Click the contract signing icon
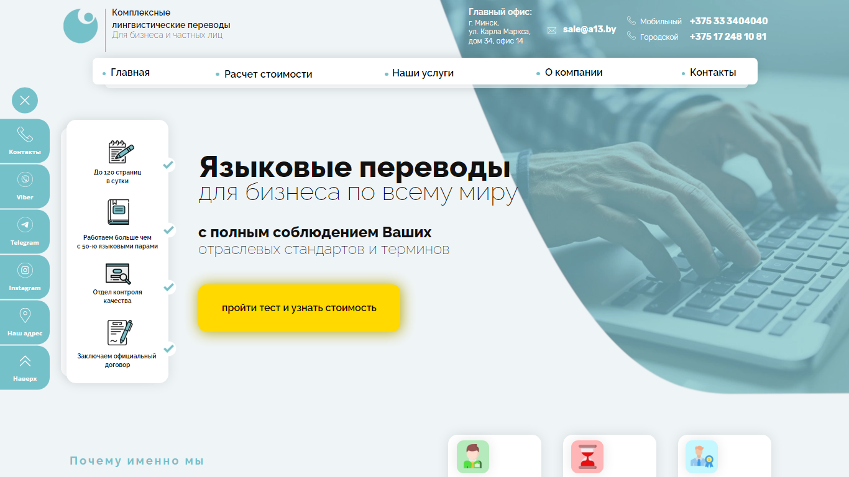This screenshot has height=477, width=849. click(119, 333)
